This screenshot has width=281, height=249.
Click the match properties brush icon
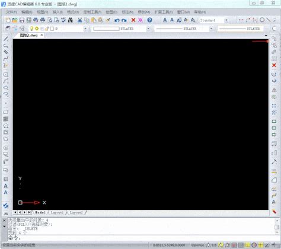click(x=108, y=20)
